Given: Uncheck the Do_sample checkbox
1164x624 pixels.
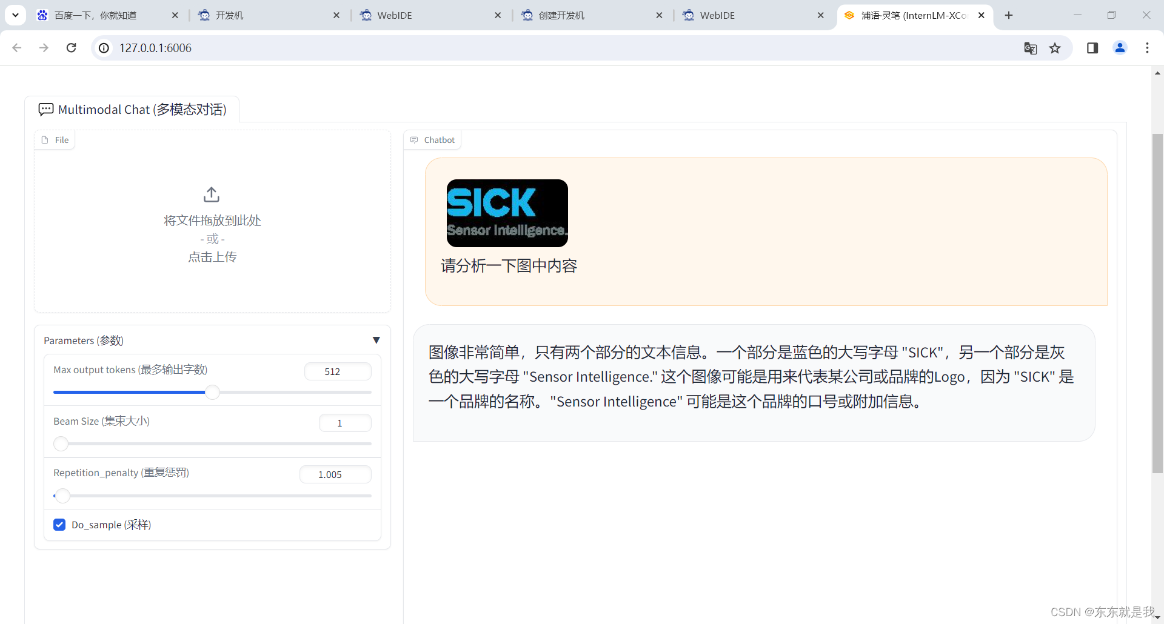Looking at the screenshot, I should tap(59, 525).
